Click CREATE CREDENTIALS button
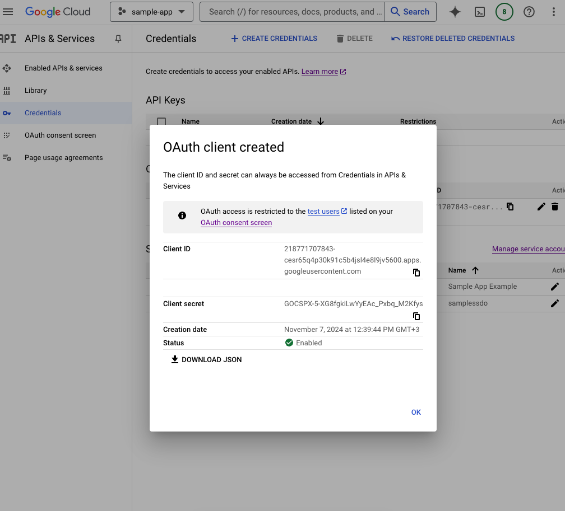This screenshot has height=511, width=565. tap(274, 39)
